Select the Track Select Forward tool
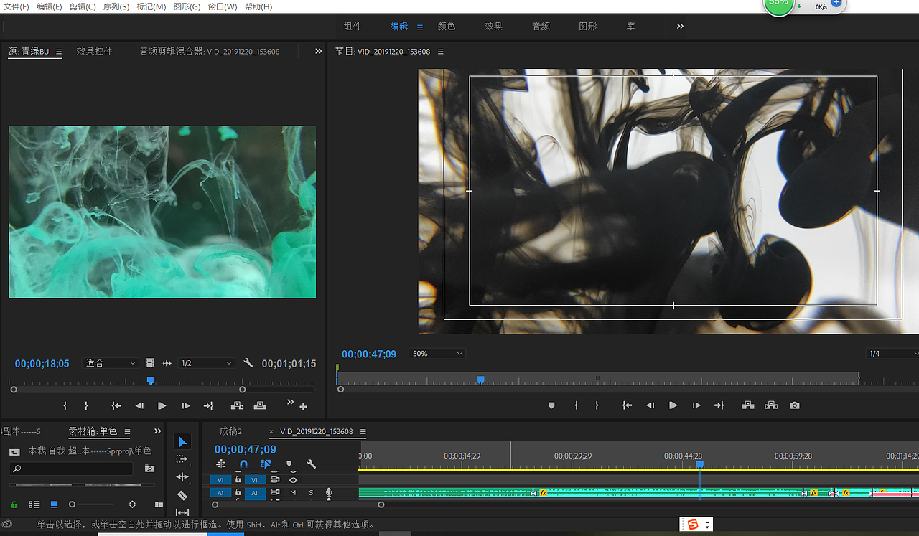This screenshot has height=536, width=919. [x=182, y=459]
